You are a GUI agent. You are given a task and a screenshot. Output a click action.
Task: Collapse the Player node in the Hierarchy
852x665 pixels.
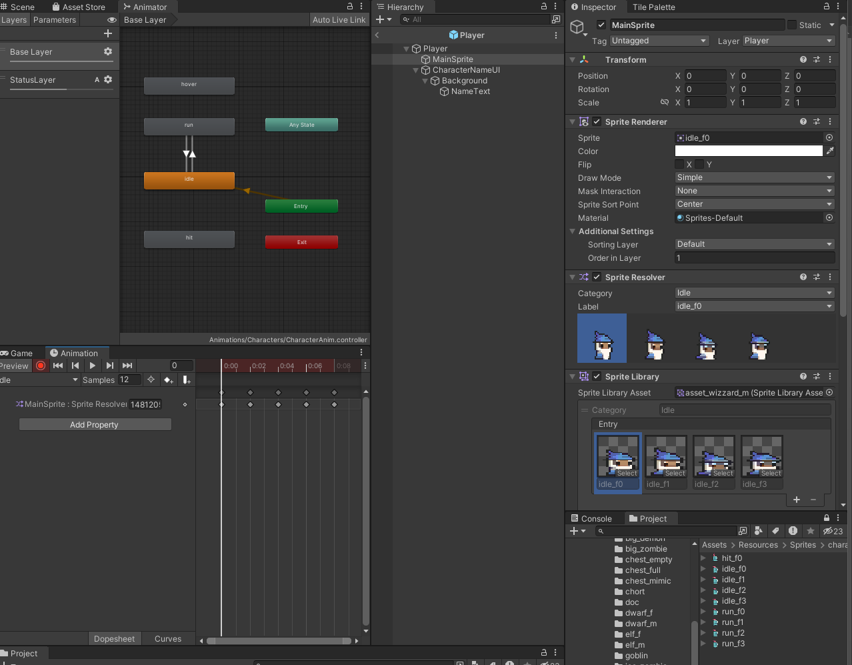point(407,48)
